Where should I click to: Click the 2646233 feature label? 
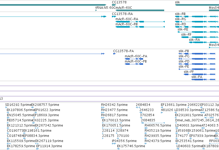[x=146, y=110]
